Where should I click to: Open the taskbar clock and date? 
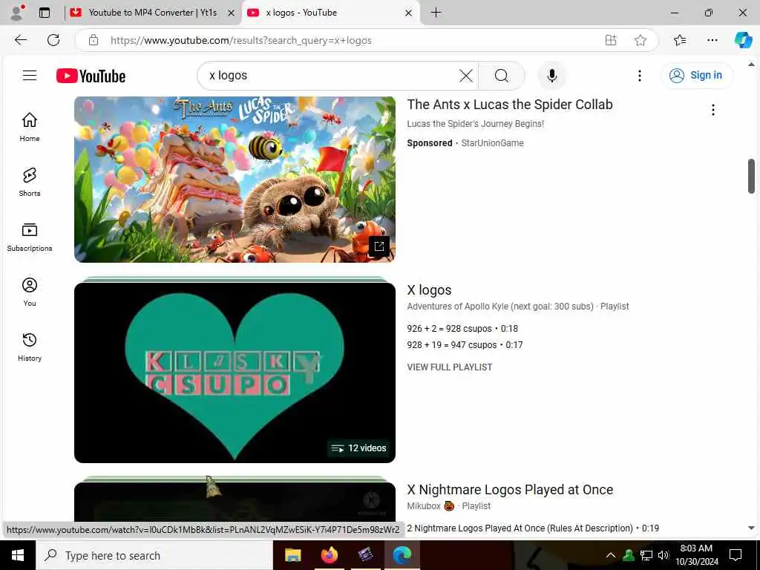pos(696,555)
